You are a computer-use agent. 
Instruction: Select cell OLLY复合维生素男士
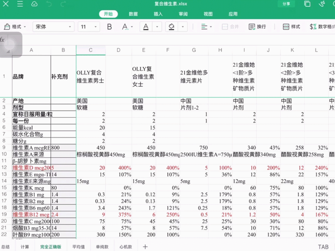[91, 77]
